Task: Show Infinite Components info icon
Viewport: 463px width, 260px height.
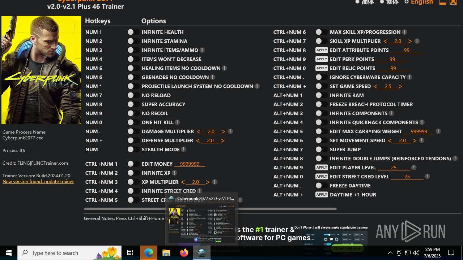Action: click(x=391, y=113)
